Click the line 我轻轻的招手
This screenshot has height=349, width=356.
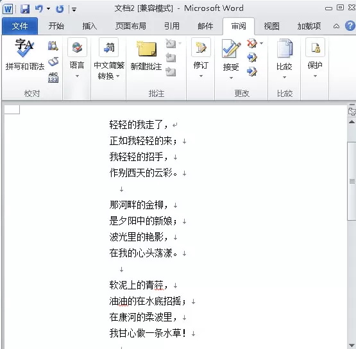tap(139, 157)
